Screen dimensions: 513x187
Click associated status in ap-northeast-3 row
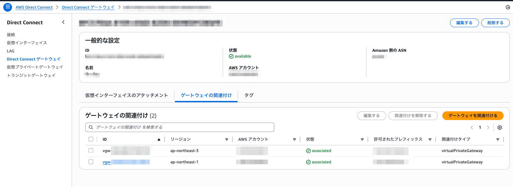(319, 151)
